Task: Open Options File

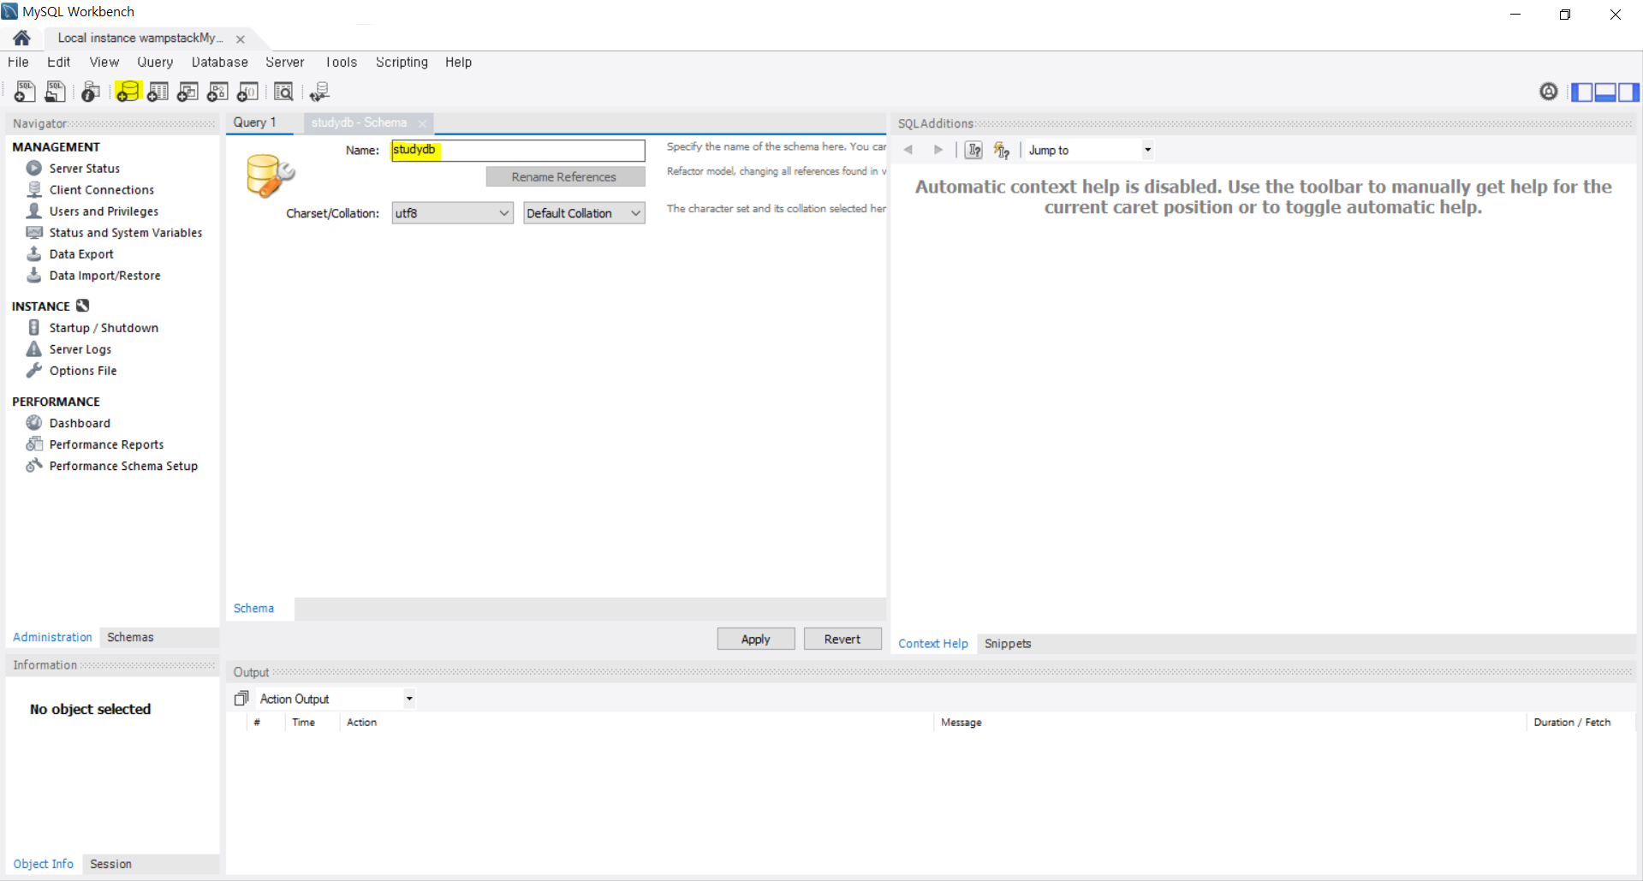Action: (x=83, y=371)
